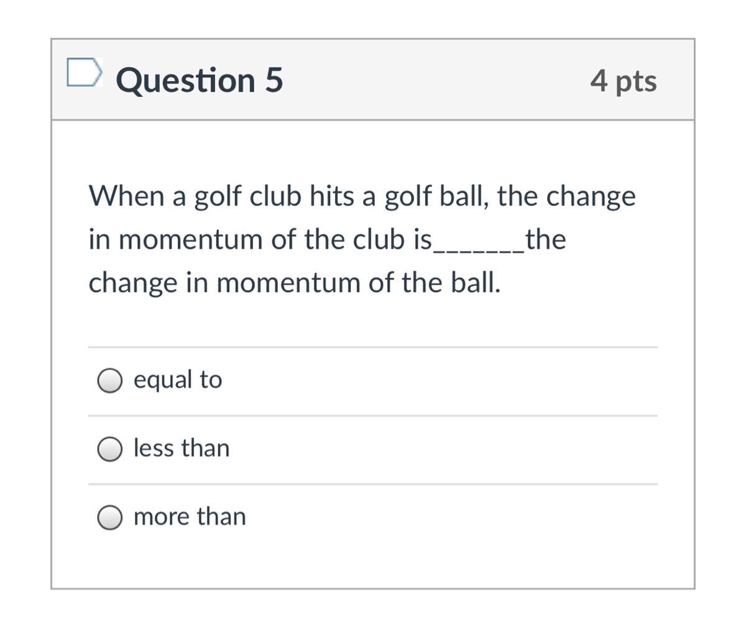Choose the 'less than' radio button
Viewport: 746px width, 640px height.
tap(110, 449)
